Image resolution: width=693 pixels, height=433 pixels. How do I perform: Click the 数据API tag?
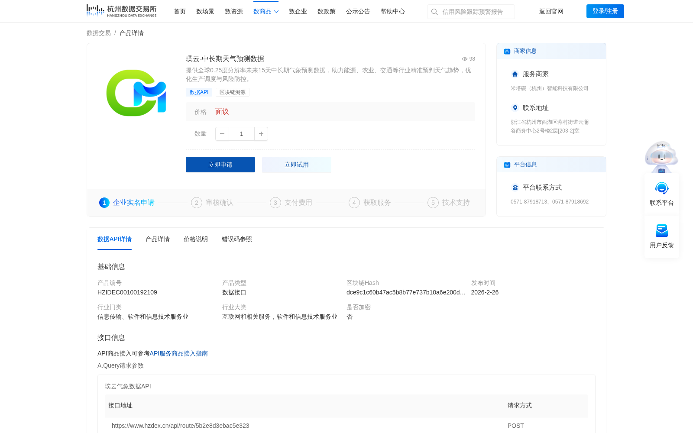(x=199, y=92)
